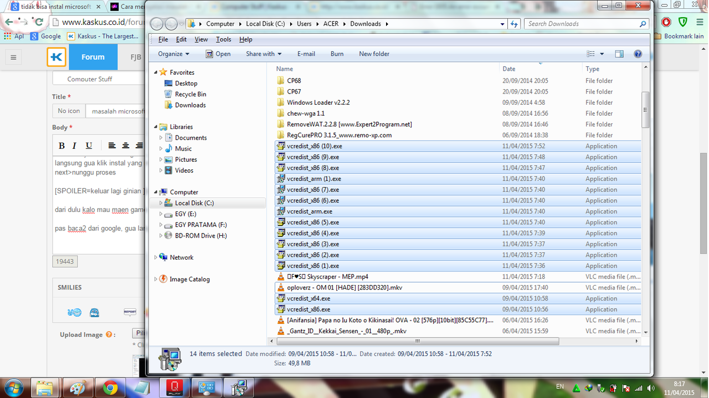Click the horizontal scrollbar thumb
This screenshot has width=709, height=398.
pos(418,341)
